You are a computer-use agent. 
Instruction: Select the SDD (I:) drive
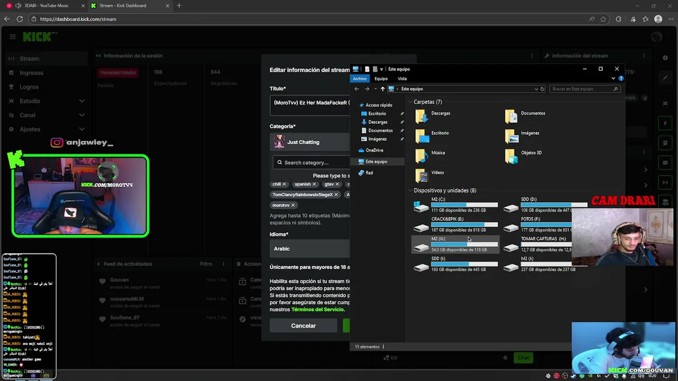coord(456,264)
